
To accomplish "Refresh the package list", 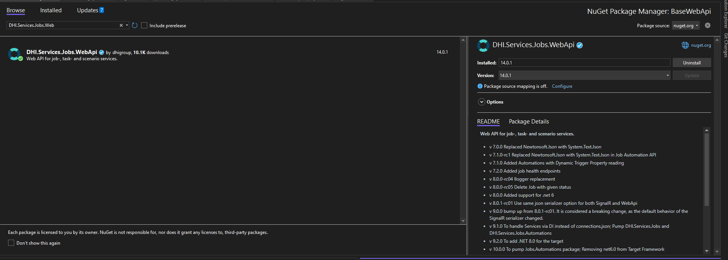I will (135, 25).
